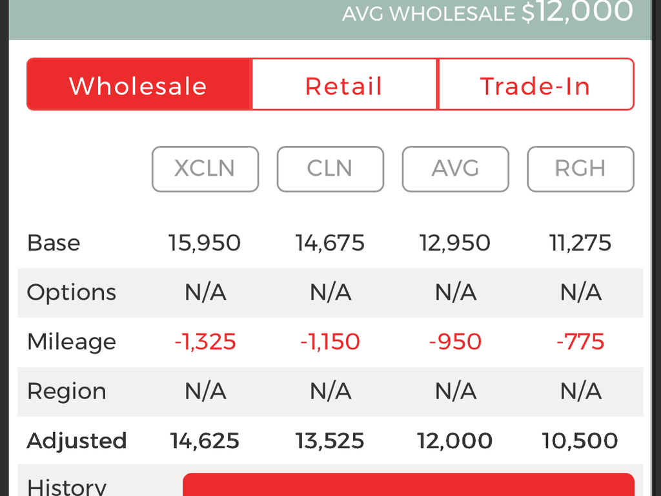Click the AVG mileage adjustment -950
661x496 pixels.
click(x=455, y=342)
